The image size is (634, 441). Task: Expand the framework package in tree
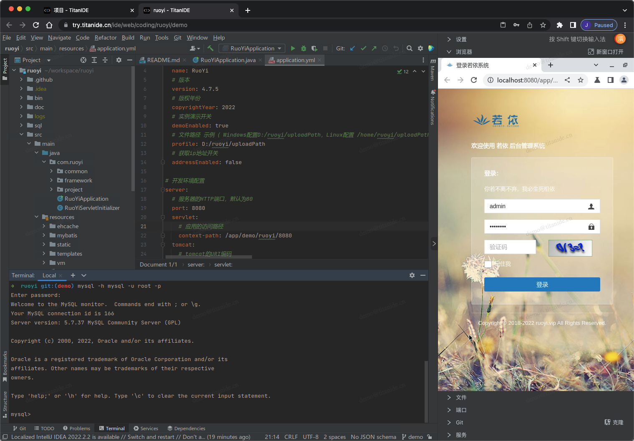[x=51, y=180]
